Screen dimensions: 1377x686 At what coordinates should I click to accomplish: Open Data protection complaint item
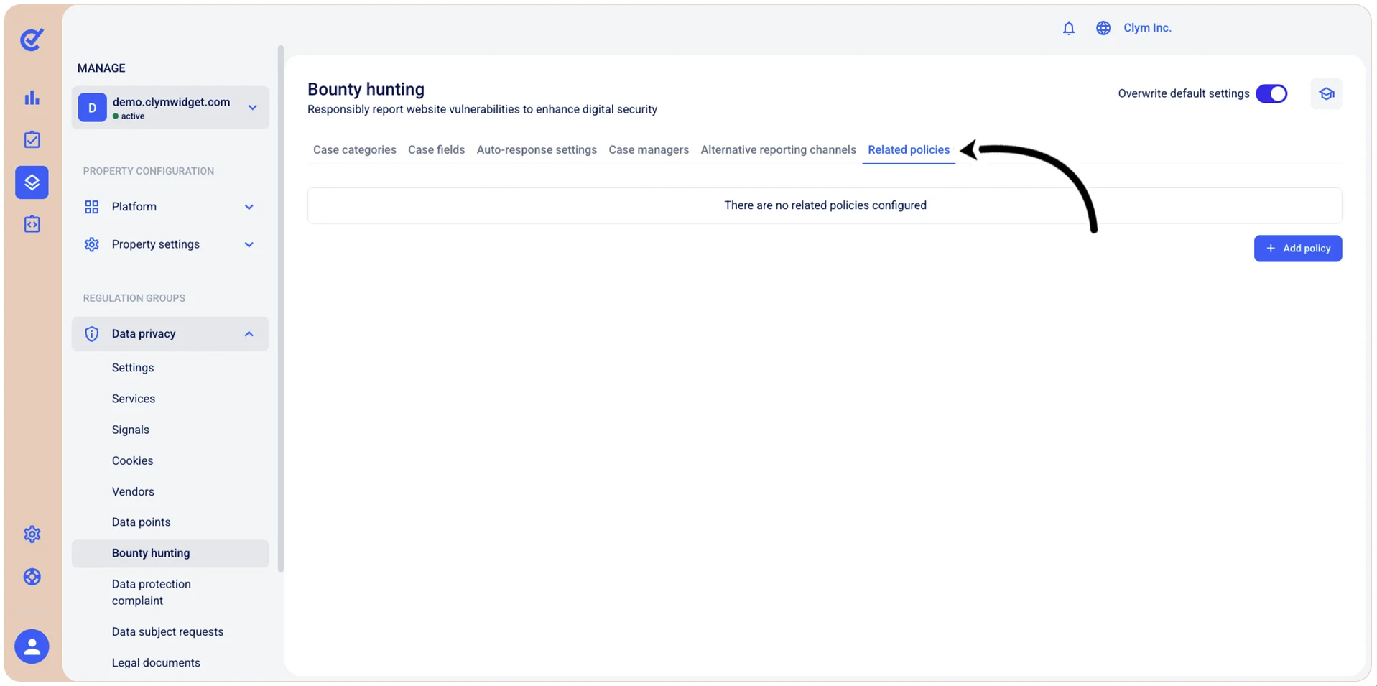[152, 593]
